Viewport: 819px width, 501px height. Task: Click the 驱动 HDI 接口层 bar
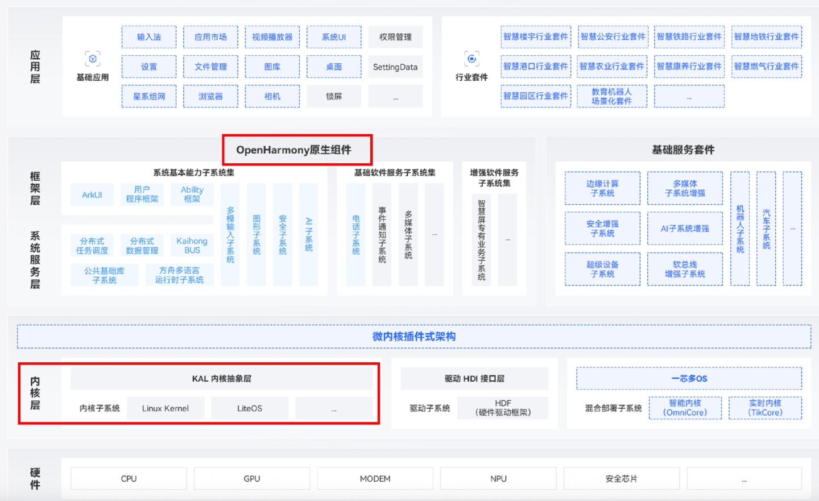pos(474,379)
